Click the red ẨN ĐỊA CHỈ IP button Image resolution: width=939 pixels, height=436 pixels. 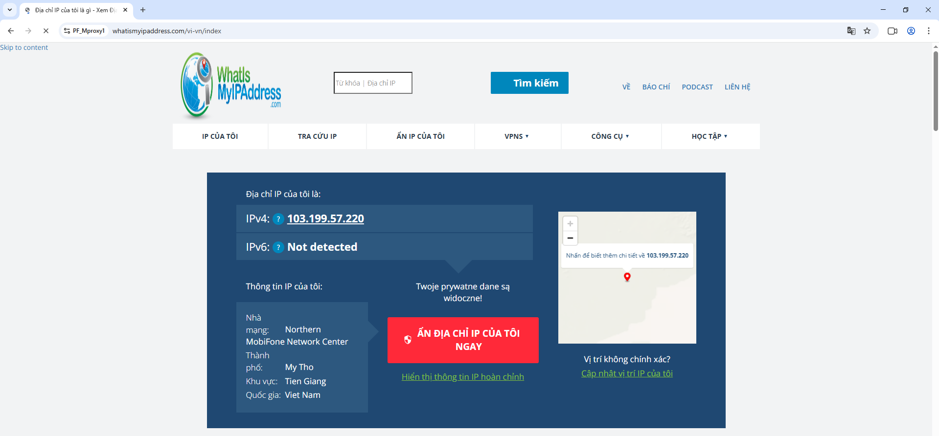coord(463,340)
